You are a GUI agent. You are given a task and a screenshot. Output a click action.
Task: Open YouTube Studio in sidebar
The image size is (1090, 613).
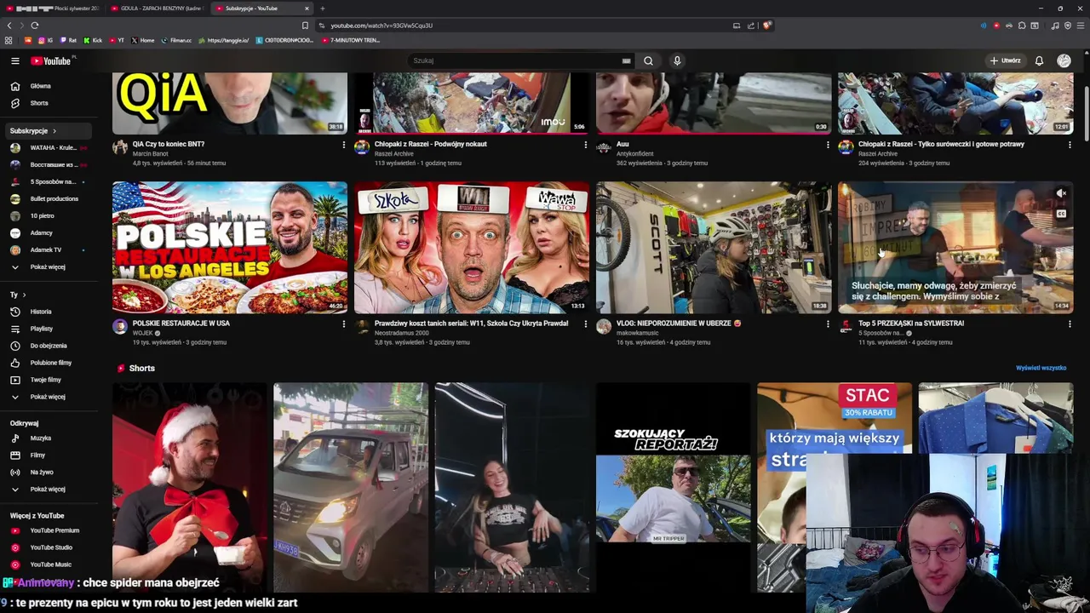point(47,547)
